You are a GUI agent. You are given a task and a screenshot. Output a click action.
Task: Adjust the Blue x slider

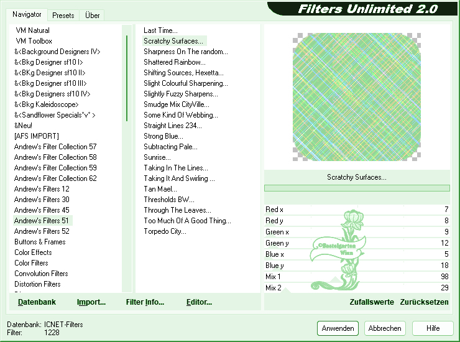(357, 254)
